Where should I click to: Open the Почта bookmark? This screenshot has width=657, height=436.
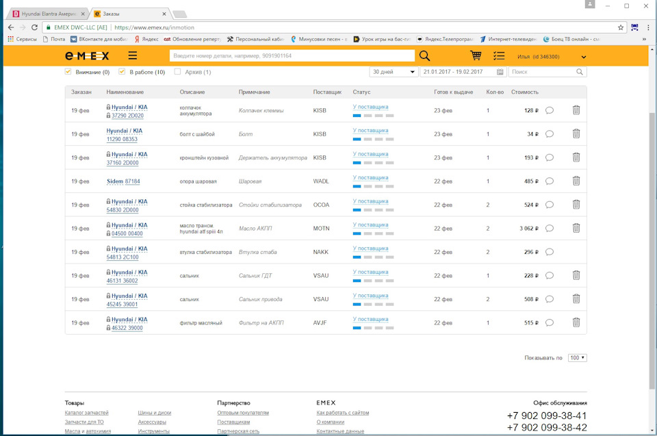54,39
